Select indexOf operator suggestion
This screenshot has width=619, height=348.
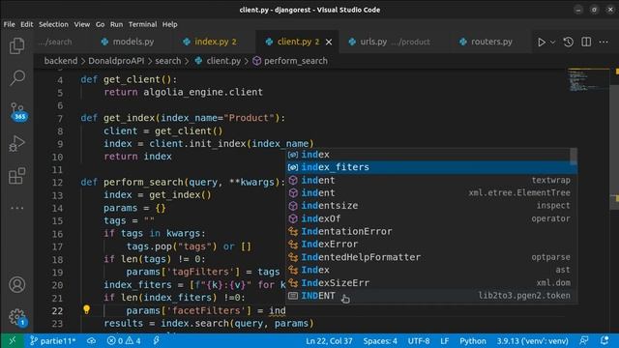coord(431,218)
